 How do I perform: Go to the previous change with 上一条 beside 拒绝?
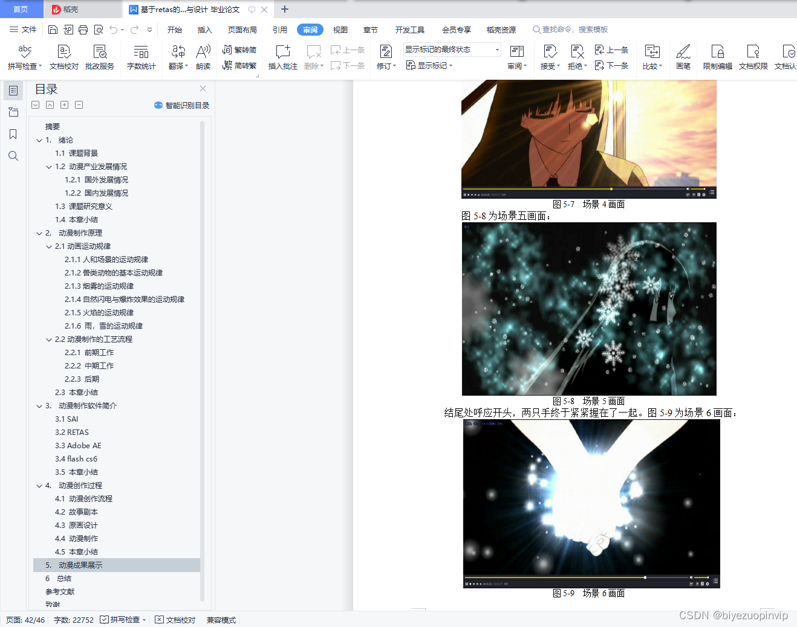point(611,50)
